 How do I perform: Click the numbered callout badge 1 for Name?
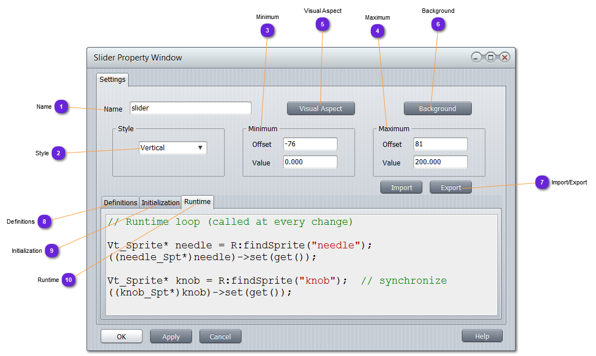(61, 107)
